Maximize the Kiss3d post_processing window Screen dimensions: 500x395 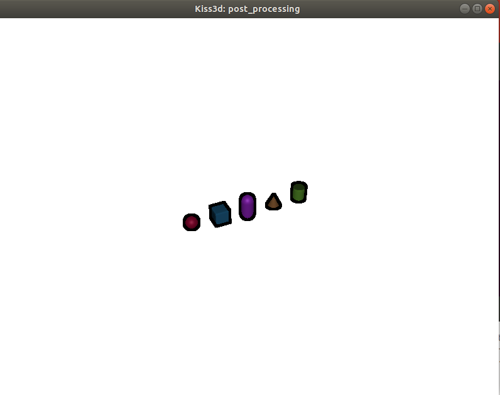point(477,9)
